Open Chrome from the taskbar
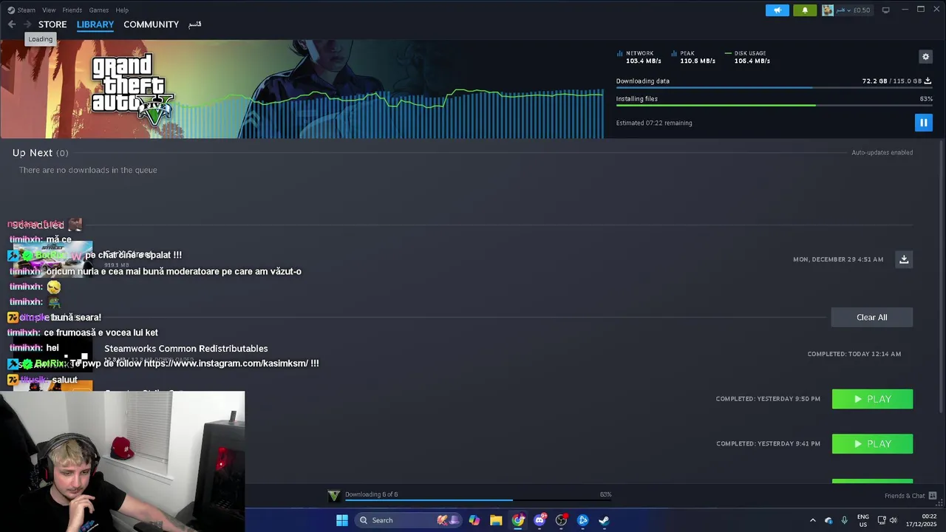The width and height of the screenshot is (946, 532). pos(518,520)
